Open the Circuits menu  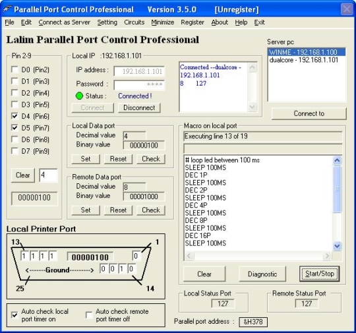click(x=134, y=22)
